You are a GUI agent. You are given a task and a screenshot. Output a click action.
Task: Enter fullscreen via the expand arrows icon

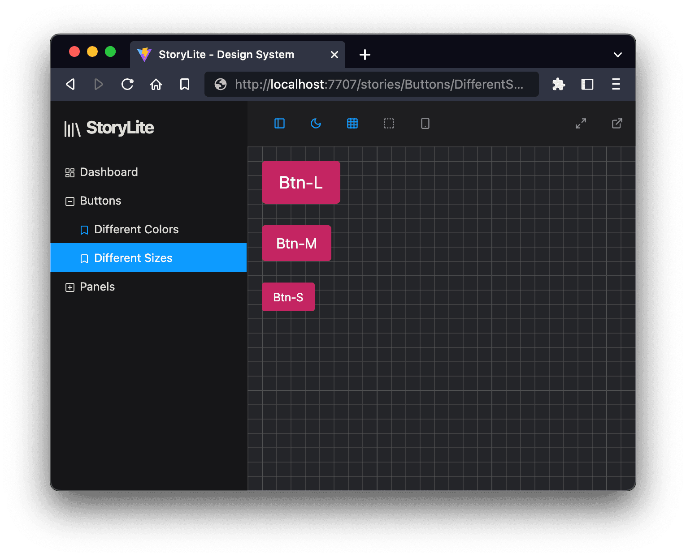(581, 124)
